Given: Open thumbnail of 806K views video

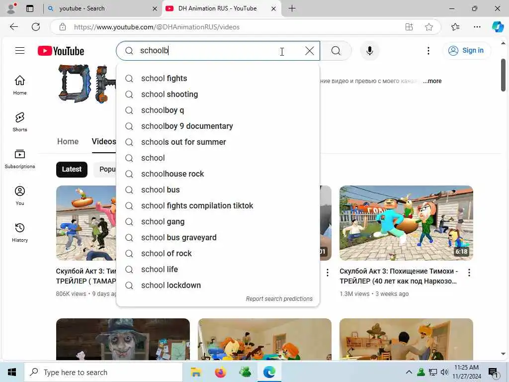Looking at the screenshot, I should click(x=86, y=223).
